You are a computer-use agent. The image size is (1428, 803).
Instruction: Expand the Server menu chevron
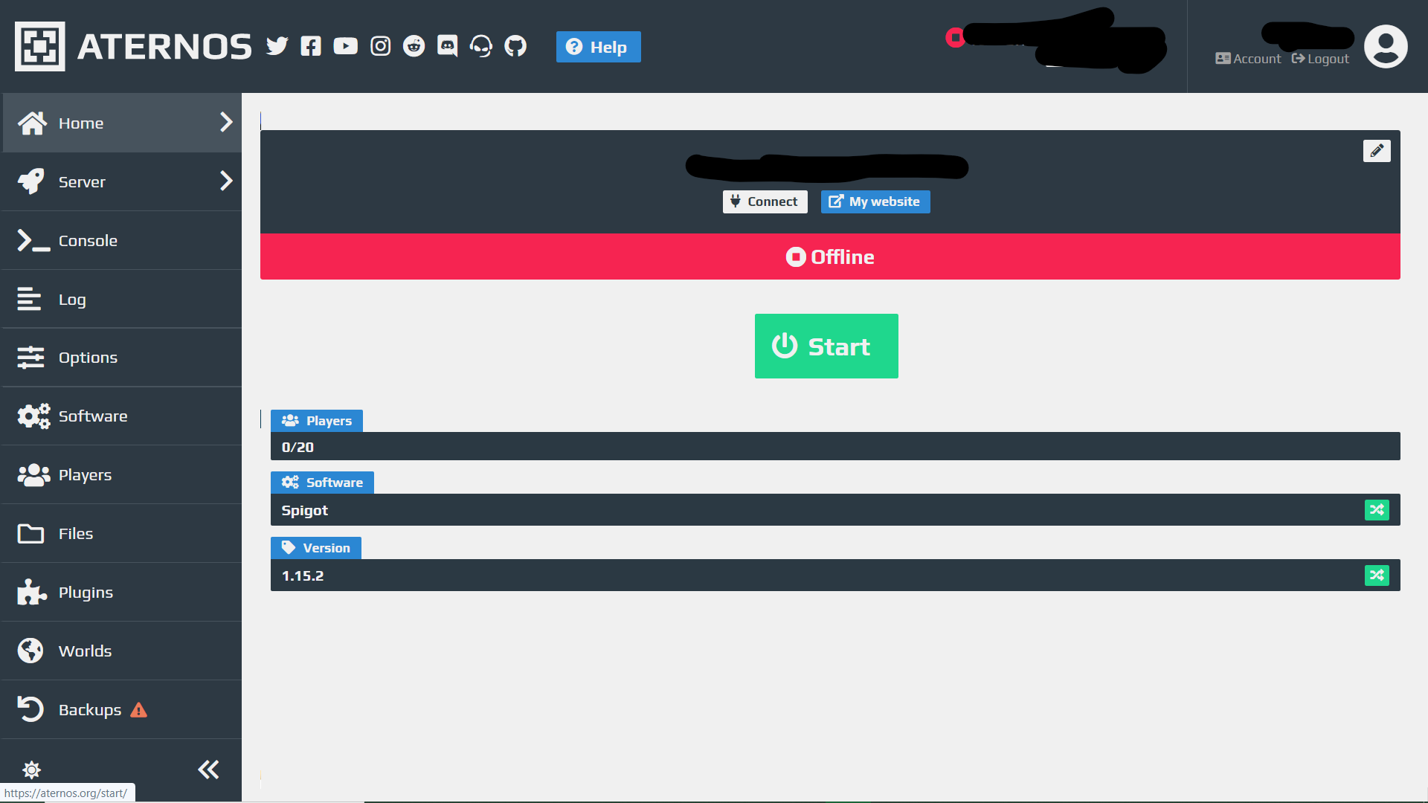(x=226, y=181)
